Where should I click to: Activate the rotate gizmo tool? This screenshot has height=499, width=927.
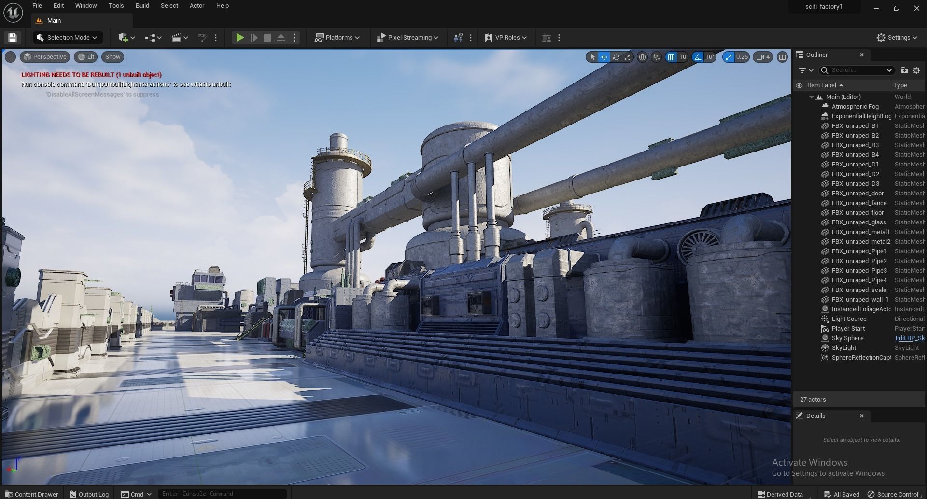point(616,57)
